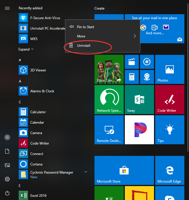The width and height of the screenshot is (189, 200).
Task: Open Excel 2016 icon
Action: 23,195
